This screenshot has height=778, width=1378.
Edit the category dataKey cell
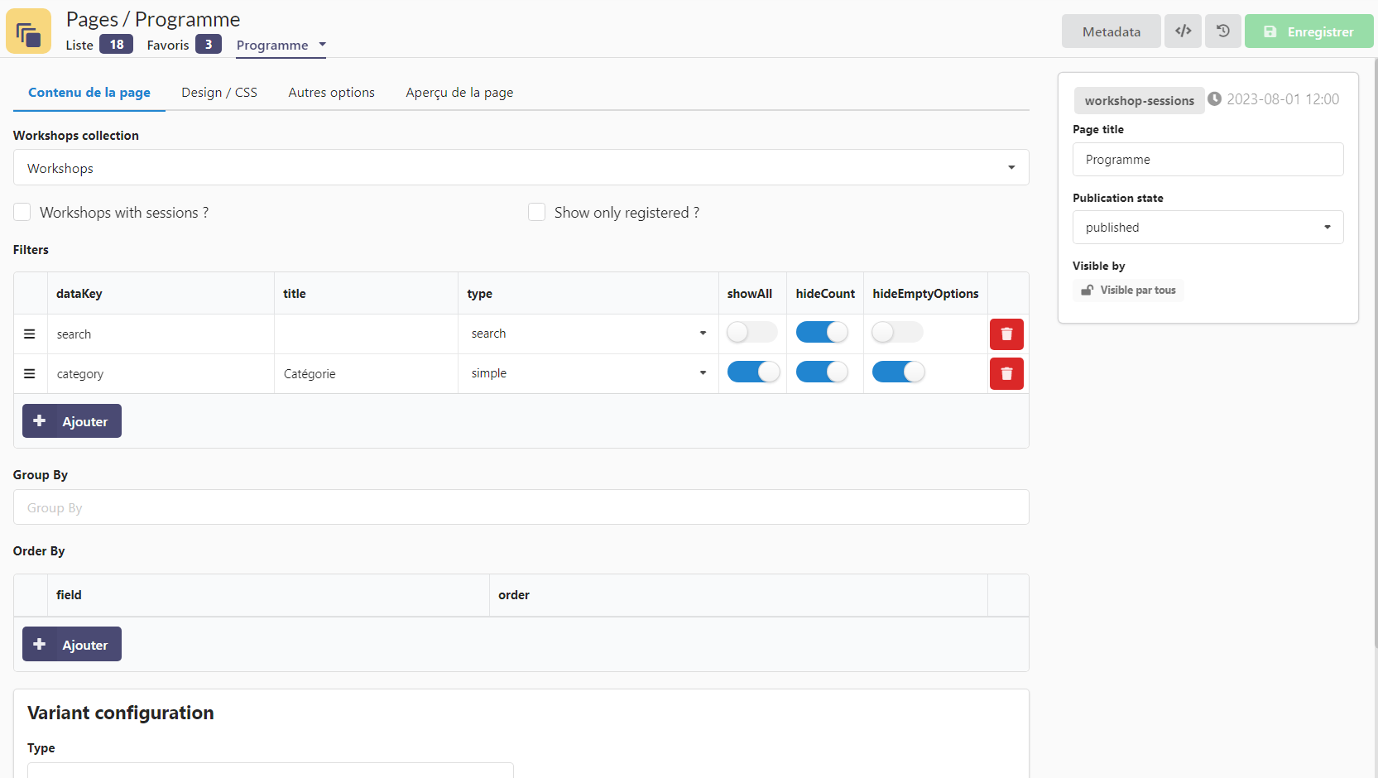(161, 374)
